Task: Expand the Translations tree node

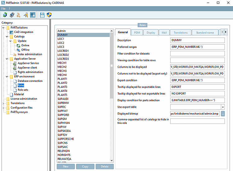Action: pyautogui.click(x=3, y=103)
